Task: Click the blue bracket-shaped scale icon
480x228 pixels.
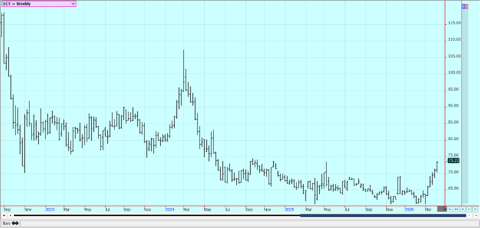Action: pos(456,209)
